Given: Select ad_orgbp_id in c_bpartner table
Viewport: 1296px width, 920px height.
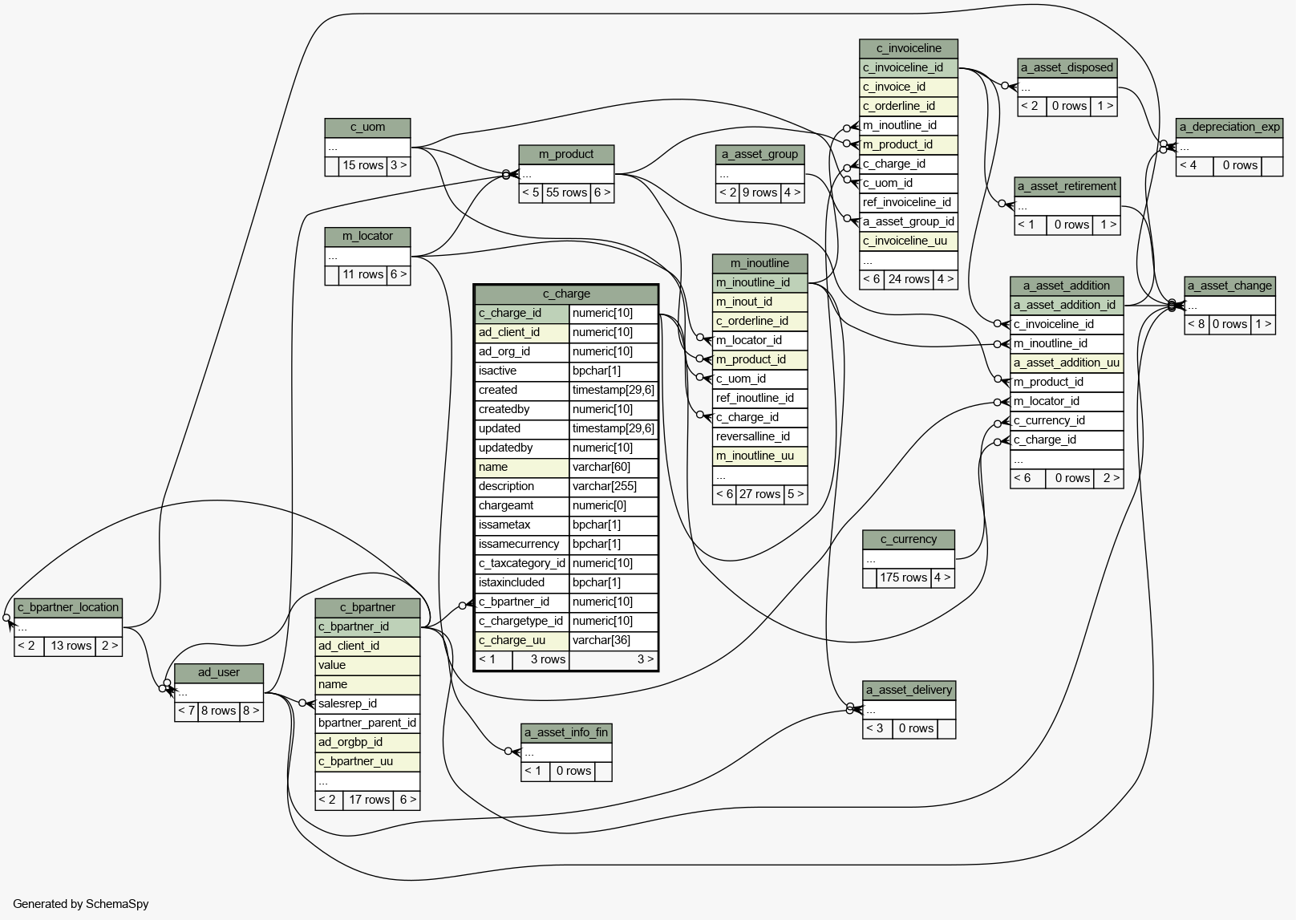Looking at the screenshot, I should click(367, 742).
